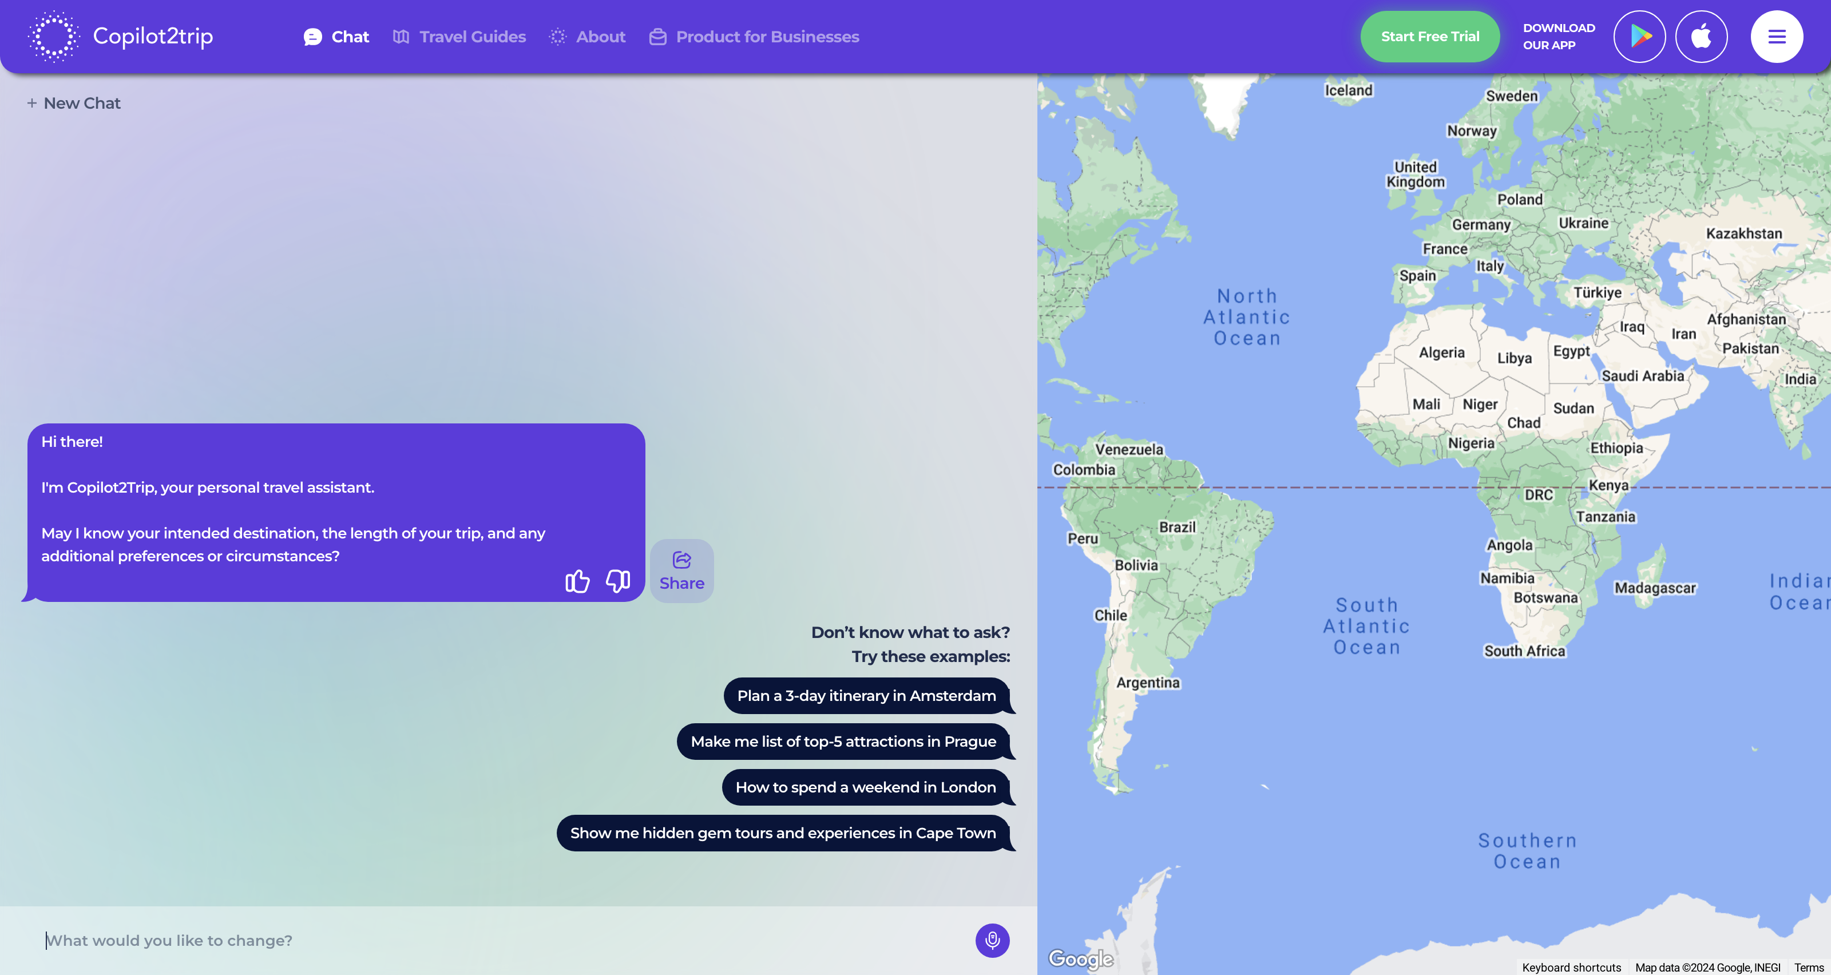Open the Apple App Store download link
Screen dimensions: 1831x975
tap(1701, 36)
